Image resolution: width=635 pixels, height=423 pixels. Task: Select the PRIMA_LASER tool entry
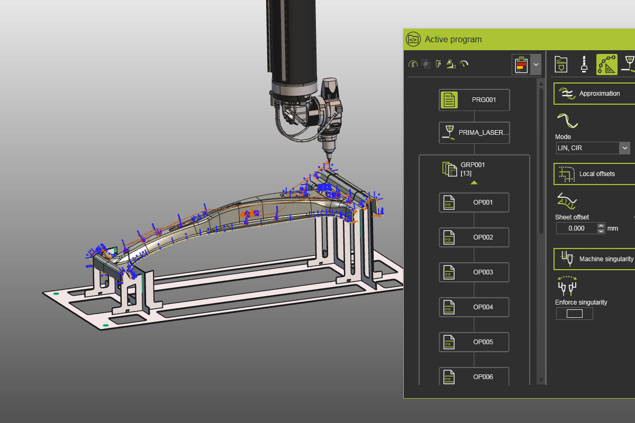[x=474, y=132]
